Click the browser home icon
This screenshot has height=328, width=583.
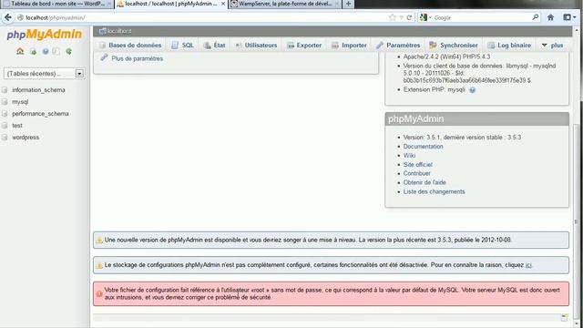pyautogui.click(x=550, y=17)
